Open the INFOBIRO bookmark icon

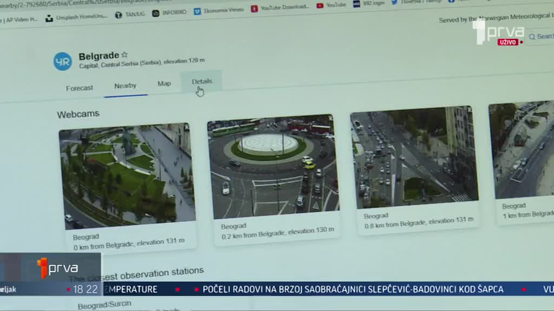click(x=157, y=13)
